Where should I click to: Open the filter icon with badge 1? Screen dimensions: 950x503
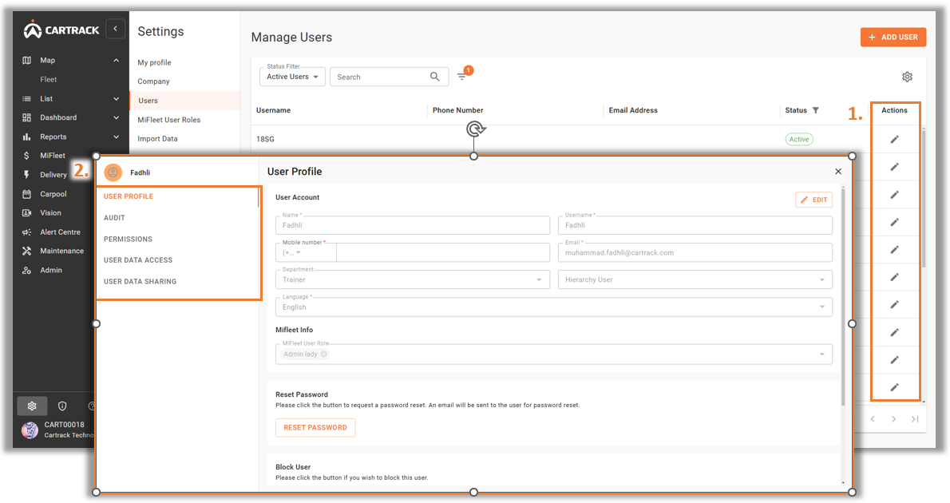(462, 77)
